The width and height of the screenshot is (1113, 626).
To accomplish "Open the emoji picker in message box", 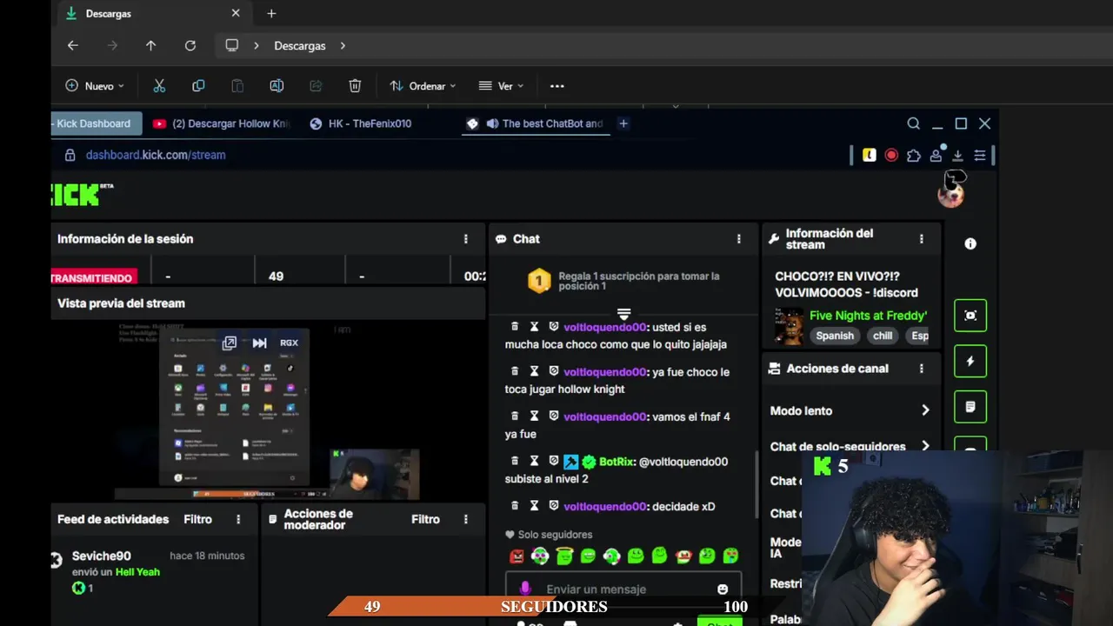I will 723,589.
